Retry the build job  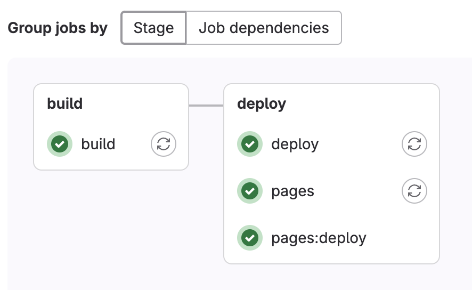[x=164, y=144]
